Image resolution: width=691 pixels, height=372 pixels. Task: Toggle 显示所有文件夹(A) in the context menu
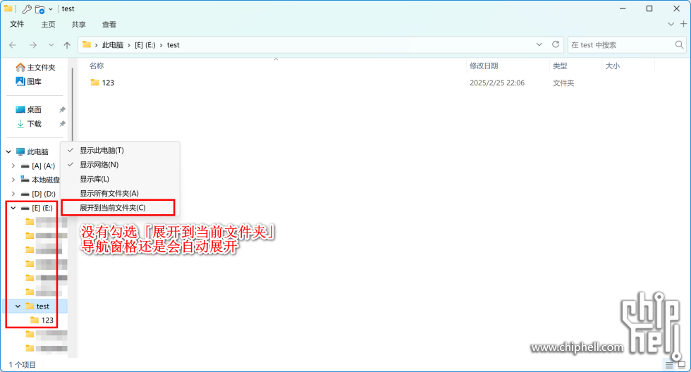pos(120,193)
